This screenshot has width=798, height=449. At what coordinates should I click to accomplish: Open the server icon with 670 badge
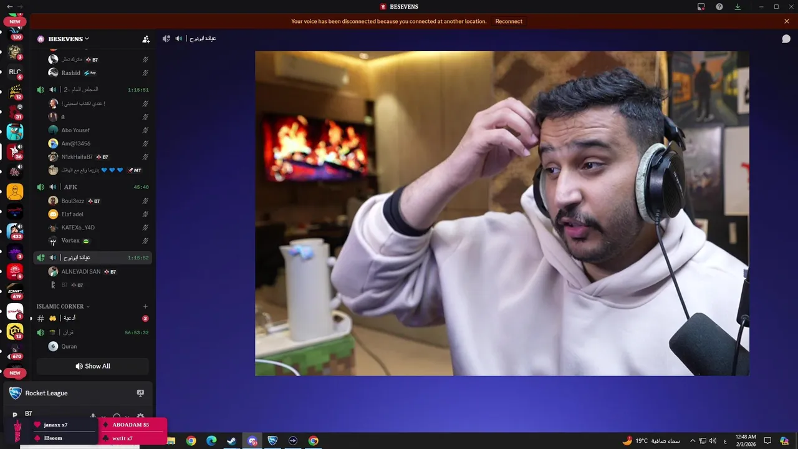coord(14,351)
